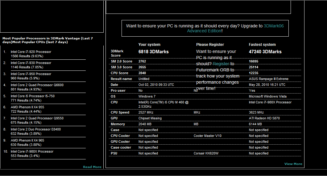
Task: Select Intel Core 2 Quad Processor Q9550 entry
Action: point(37,118)
